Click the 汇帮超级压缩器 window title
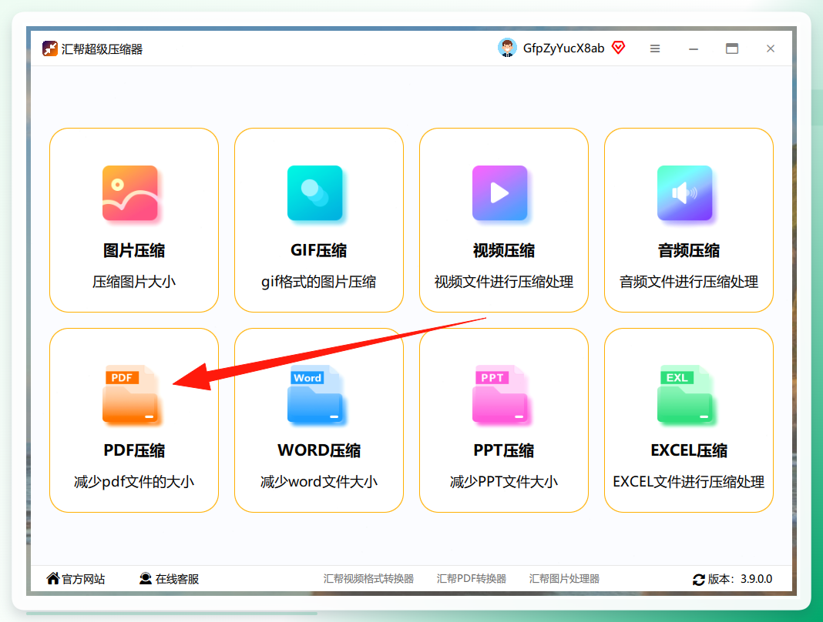Viewport: 823px width, 622px height. (x=102, y=49)
